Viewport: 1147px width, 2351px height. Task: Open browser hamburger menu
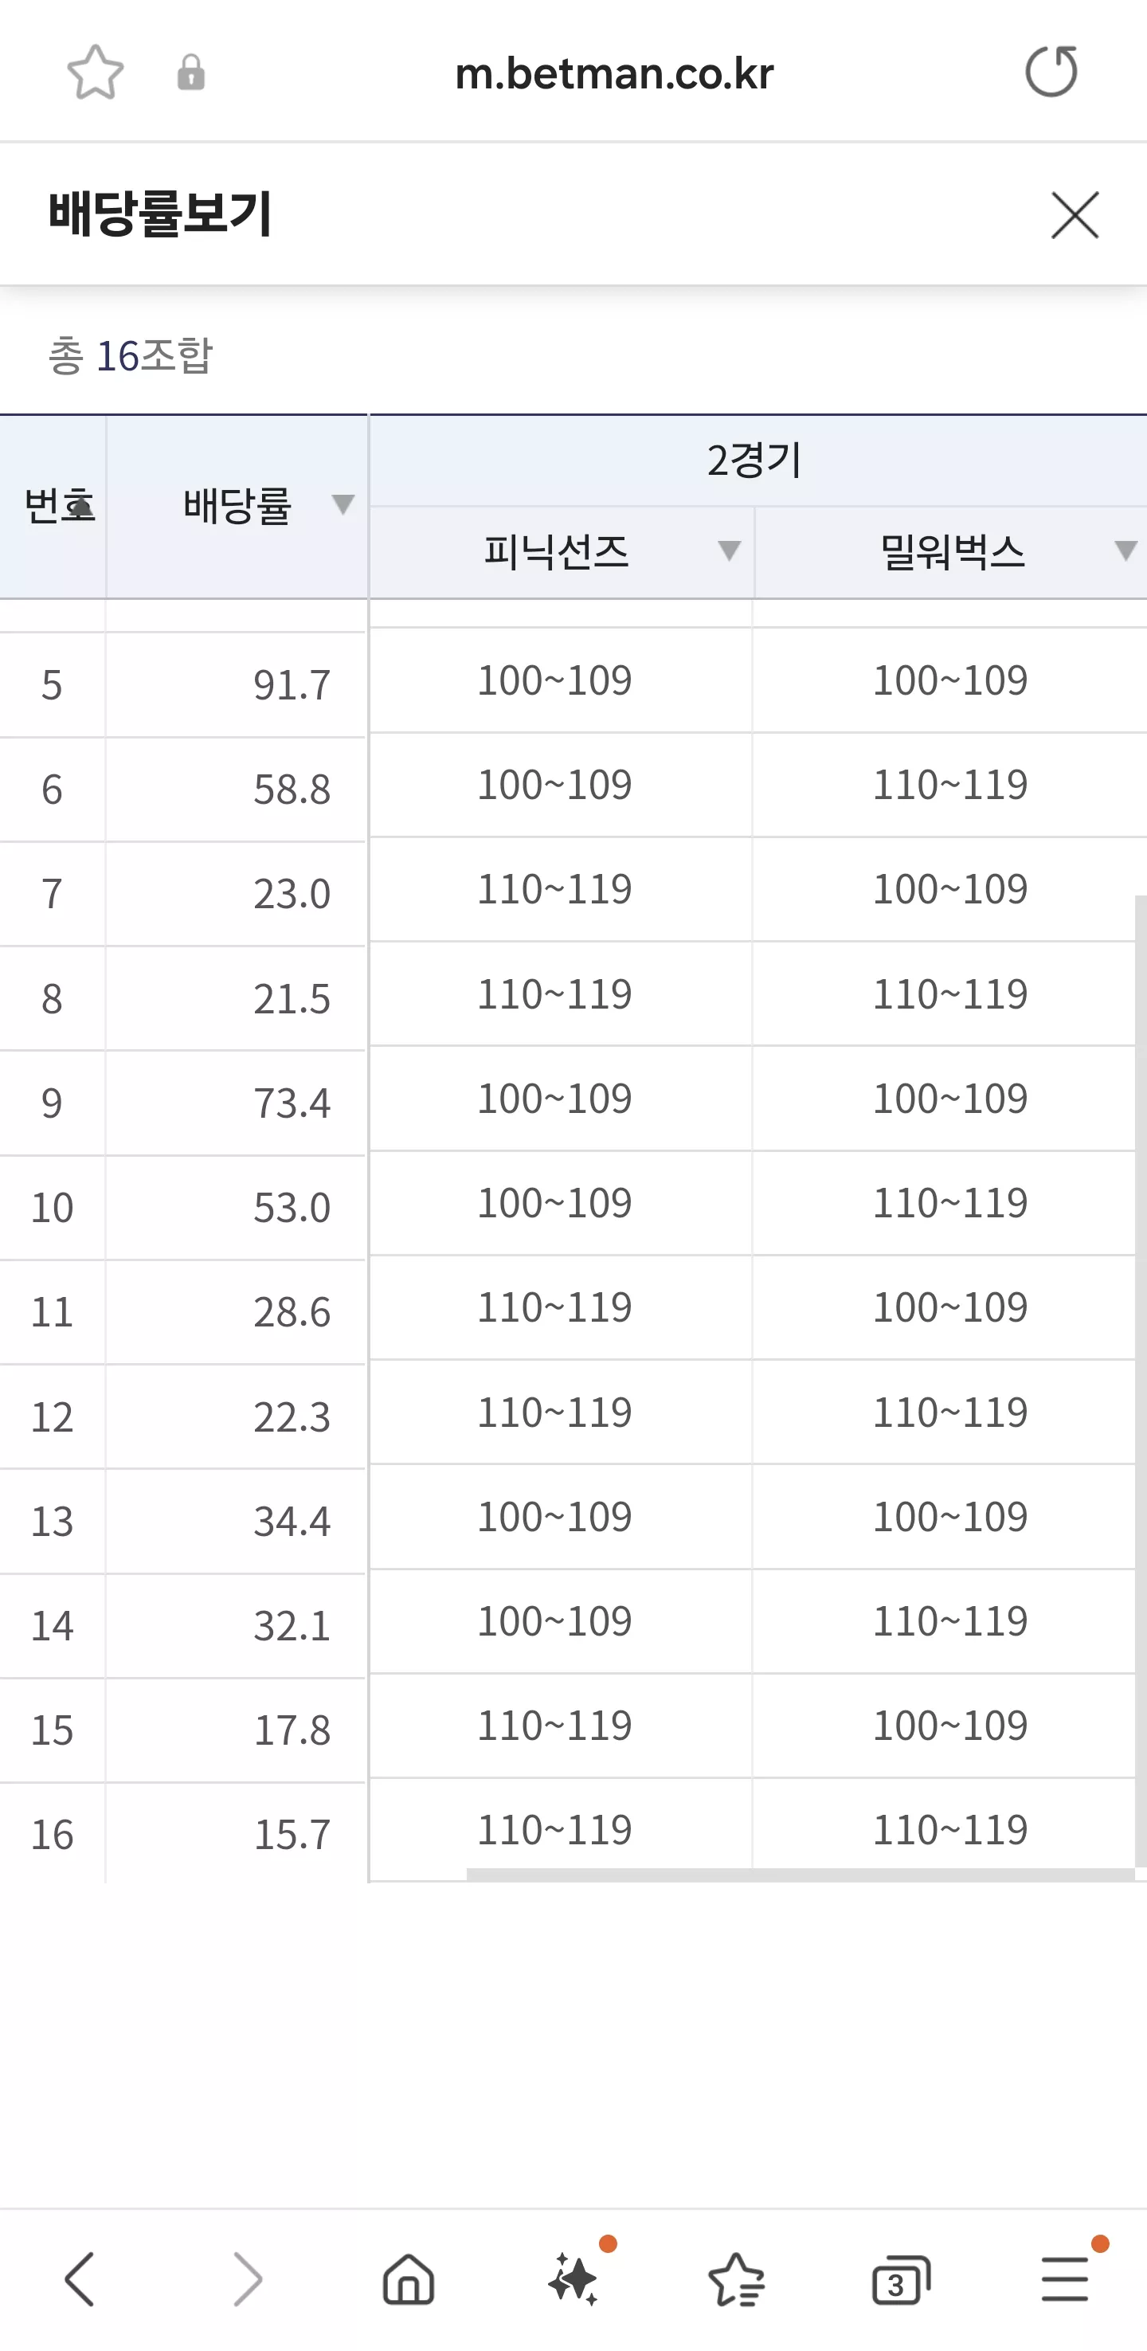point(1065,2279)
